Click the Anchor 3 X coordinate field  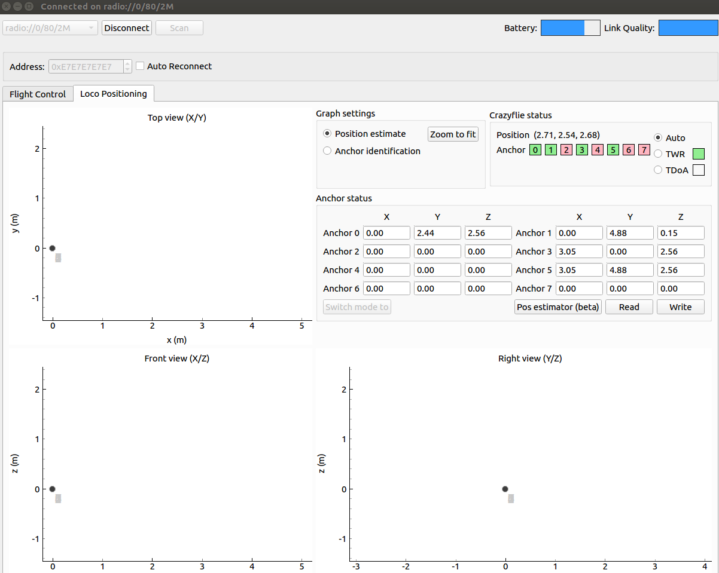pyautogui.click(x=578, y=252)
